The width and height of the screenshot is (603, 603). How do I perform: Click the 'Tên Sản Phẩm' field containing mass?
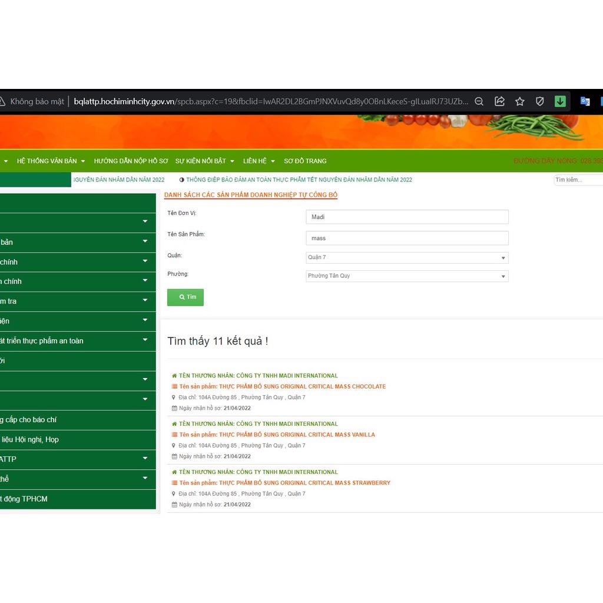click(x=406, y=238)
